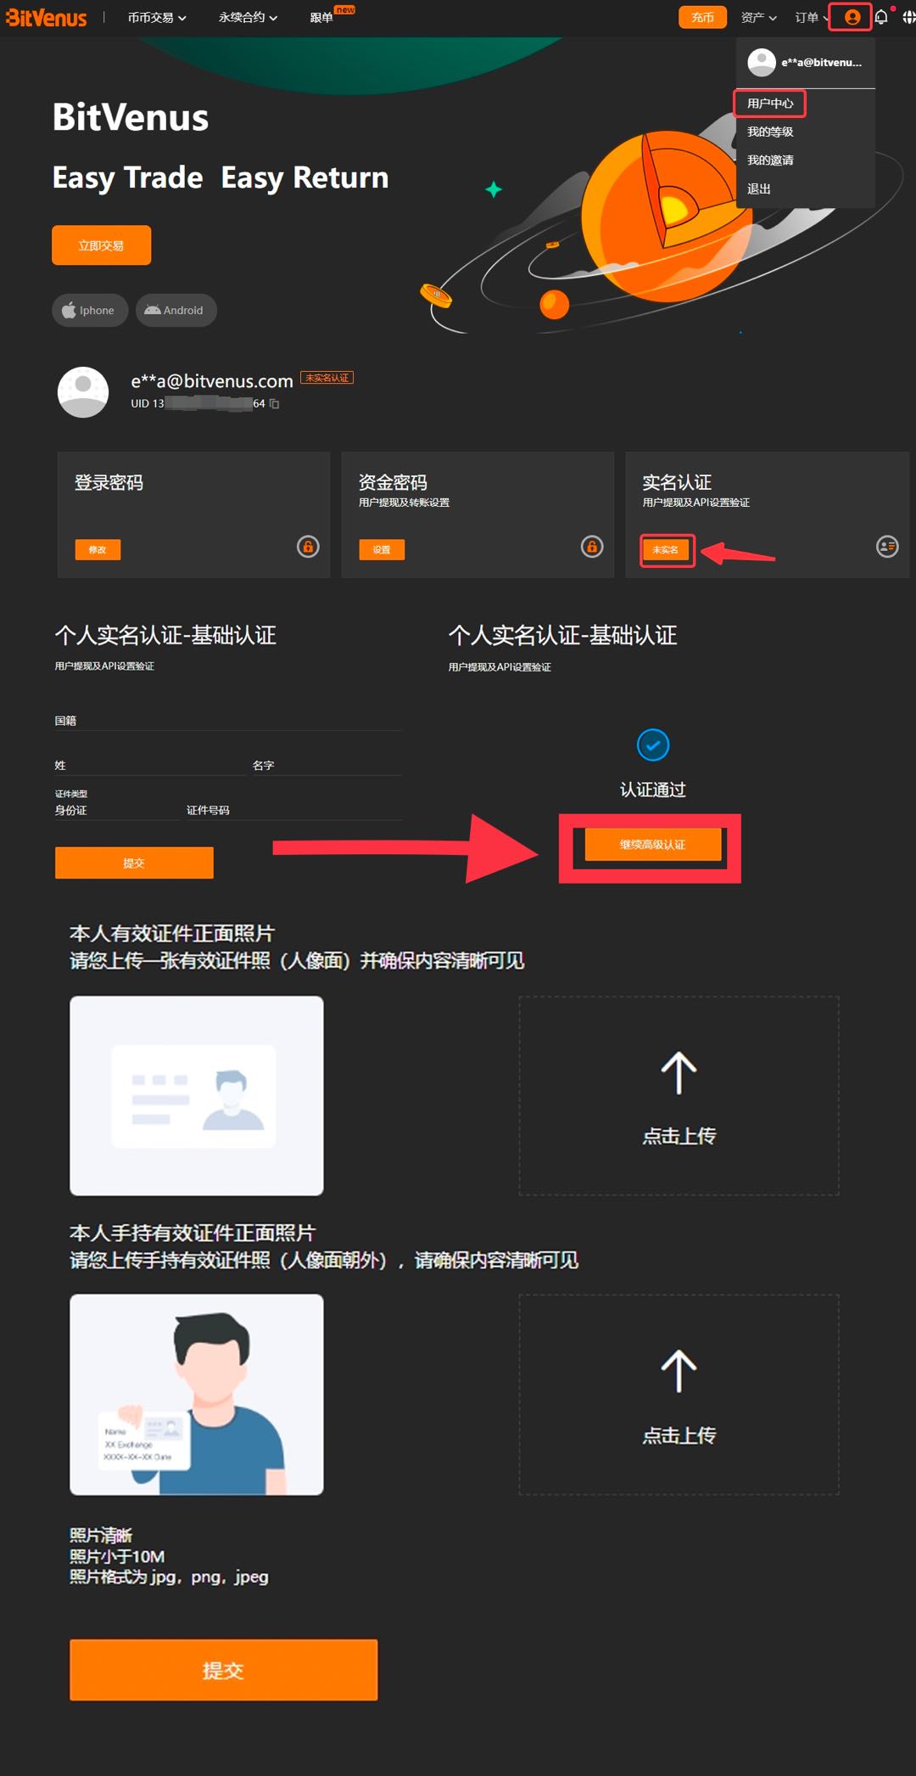Download the Android app
Screen dimensions: 916x1776
tap(176, 310)
